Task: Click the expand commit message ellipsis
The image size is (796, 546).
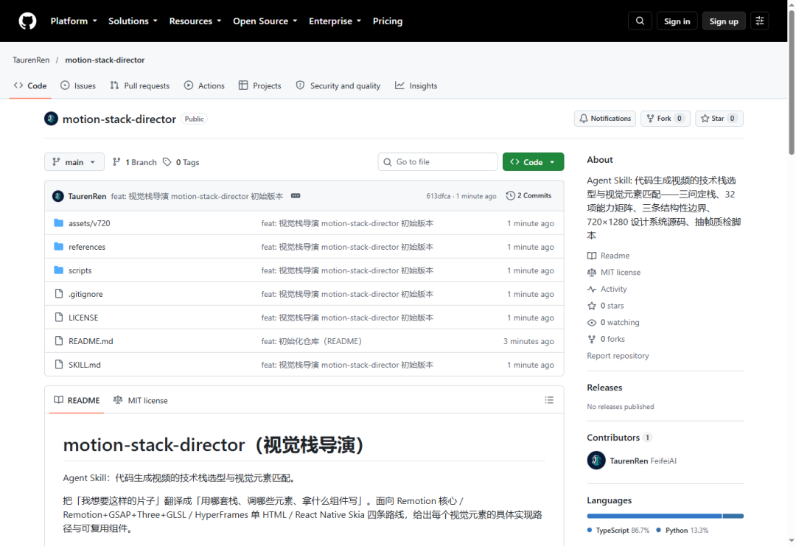Action: coord(296,196)
